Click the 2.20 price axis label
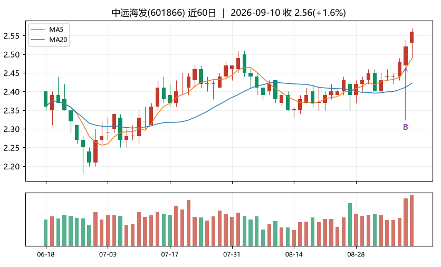The width and height of the screenshot is (441, 267). click(11, 167)
